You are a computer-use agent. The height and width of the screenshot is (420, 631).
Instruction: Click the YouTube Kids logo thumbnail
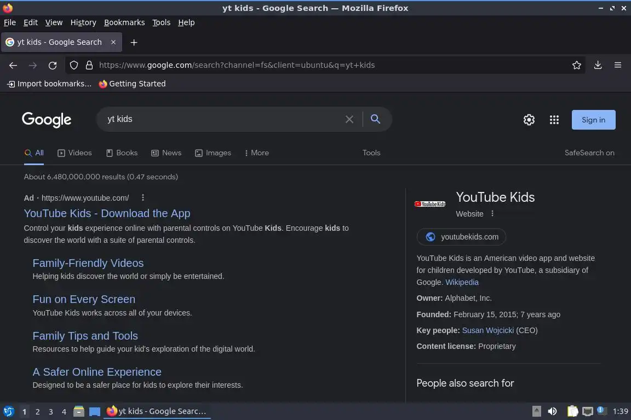tap(430, 204)
